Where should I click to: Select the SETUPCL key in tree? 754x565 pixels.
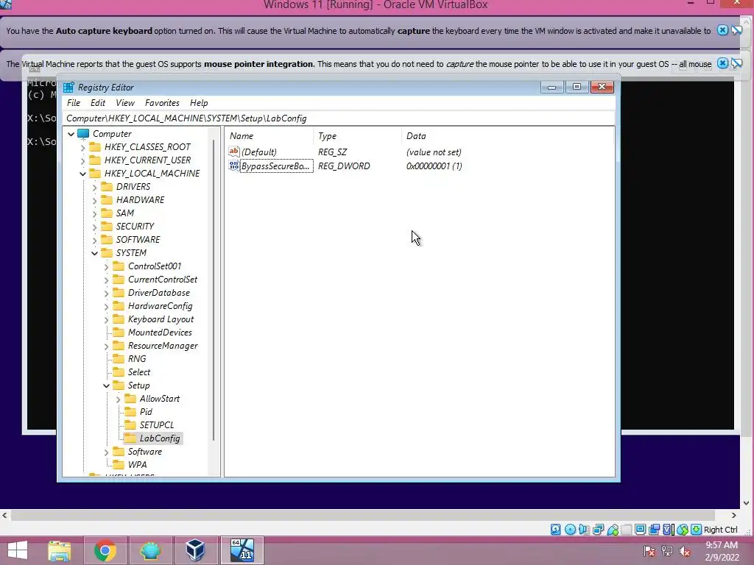[x=157, y=425]
